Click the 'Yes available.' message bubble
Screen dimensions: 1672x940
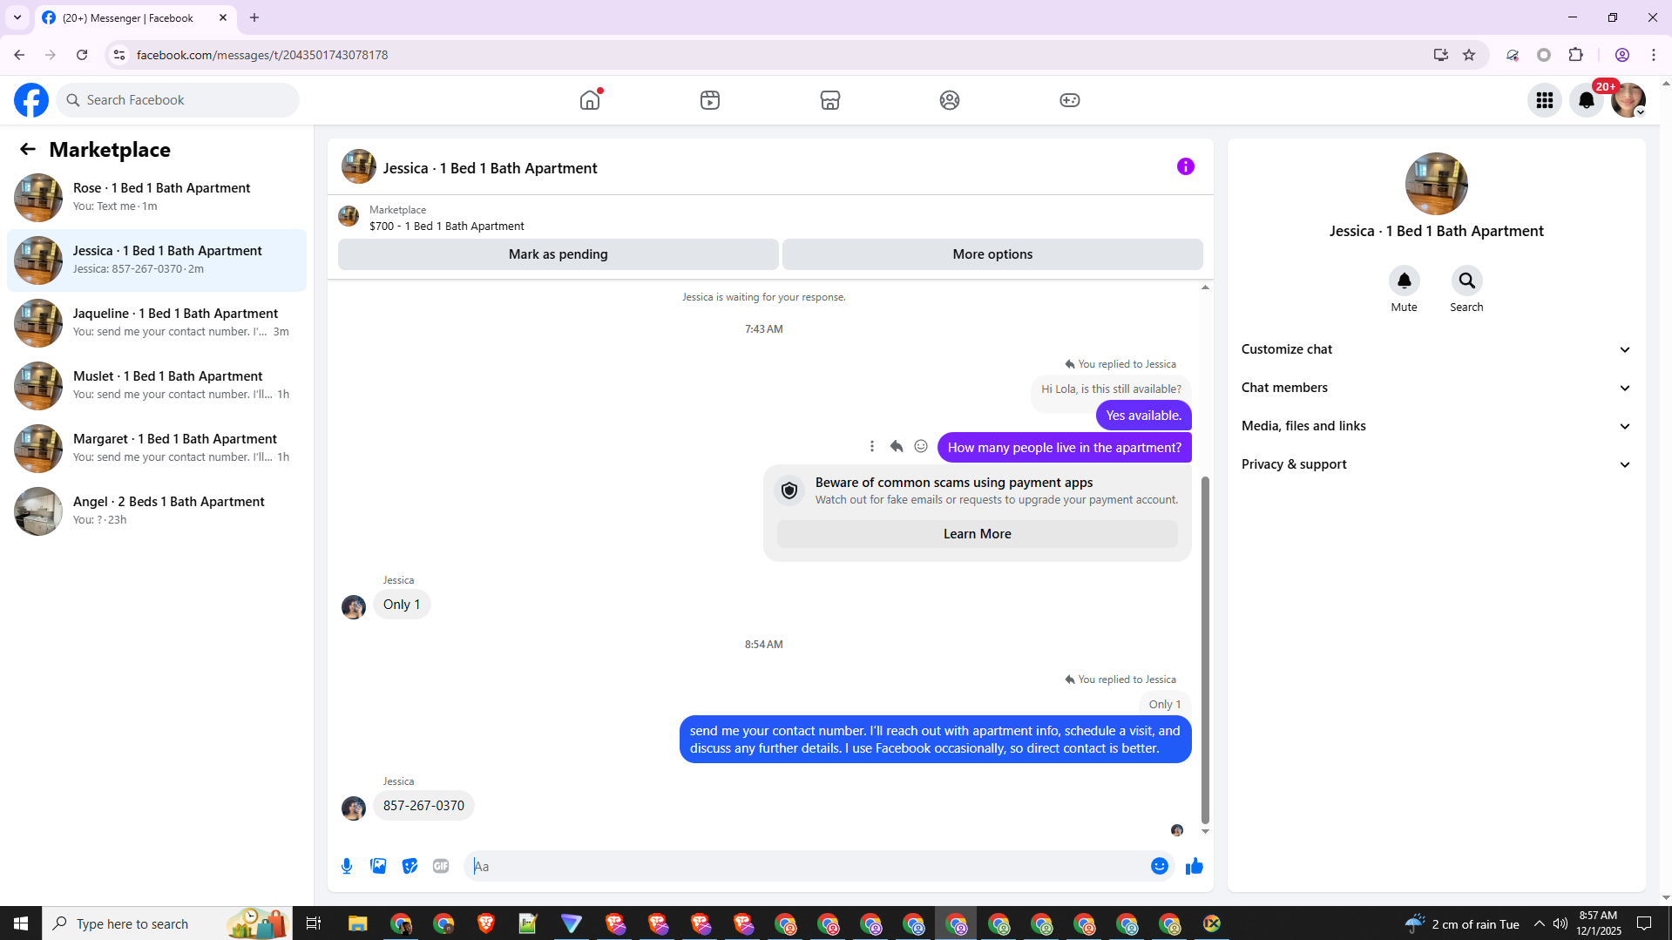1144,416
